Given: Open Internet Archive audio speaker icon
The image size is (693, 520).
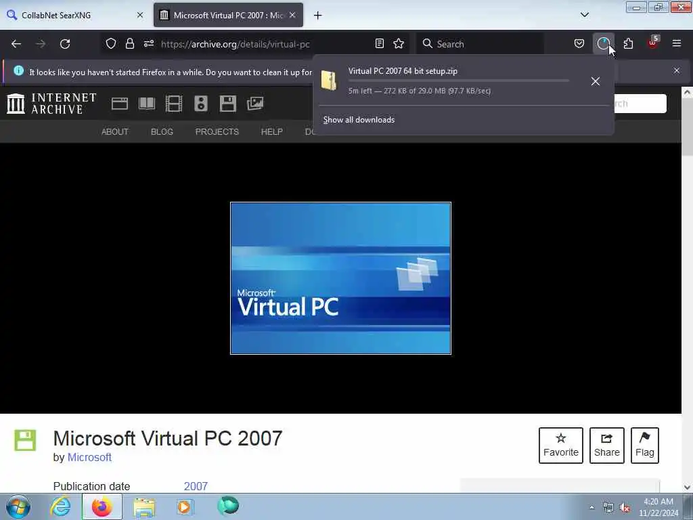Looking at the screenshot, I should [x=200, y=104].
